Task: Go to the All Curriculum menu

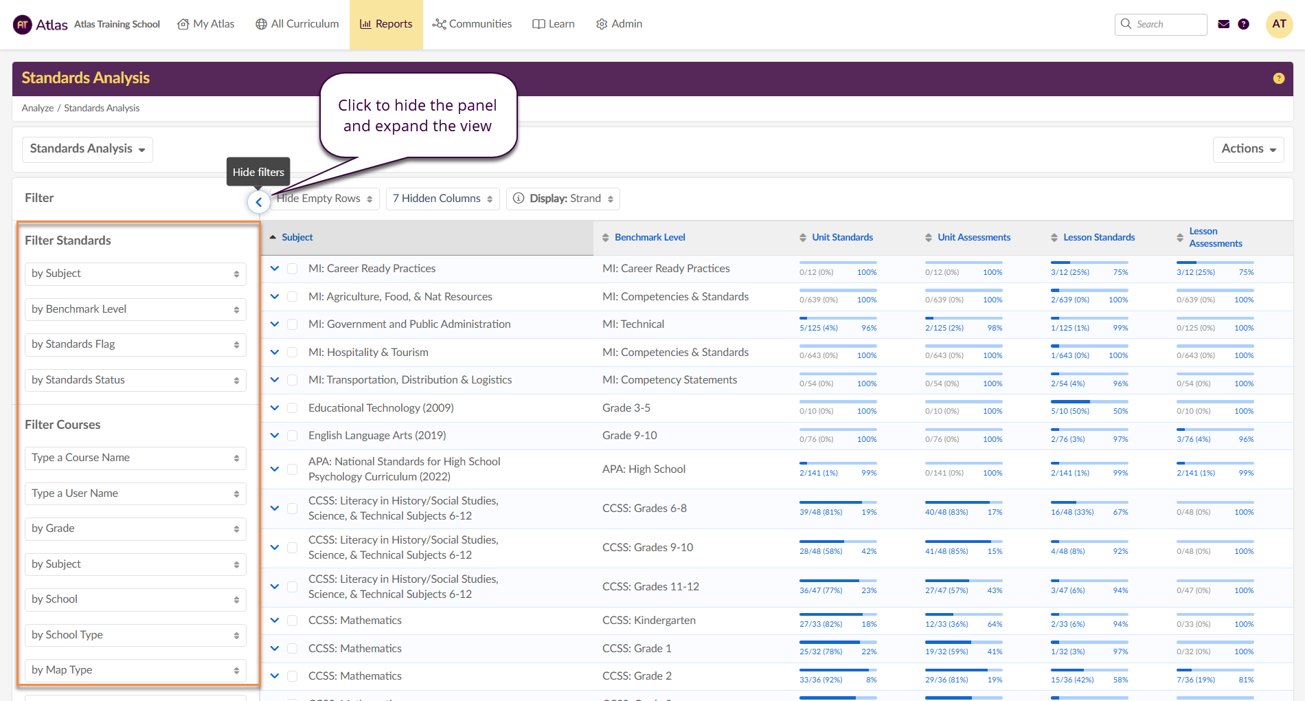Action: coord(297,24)
